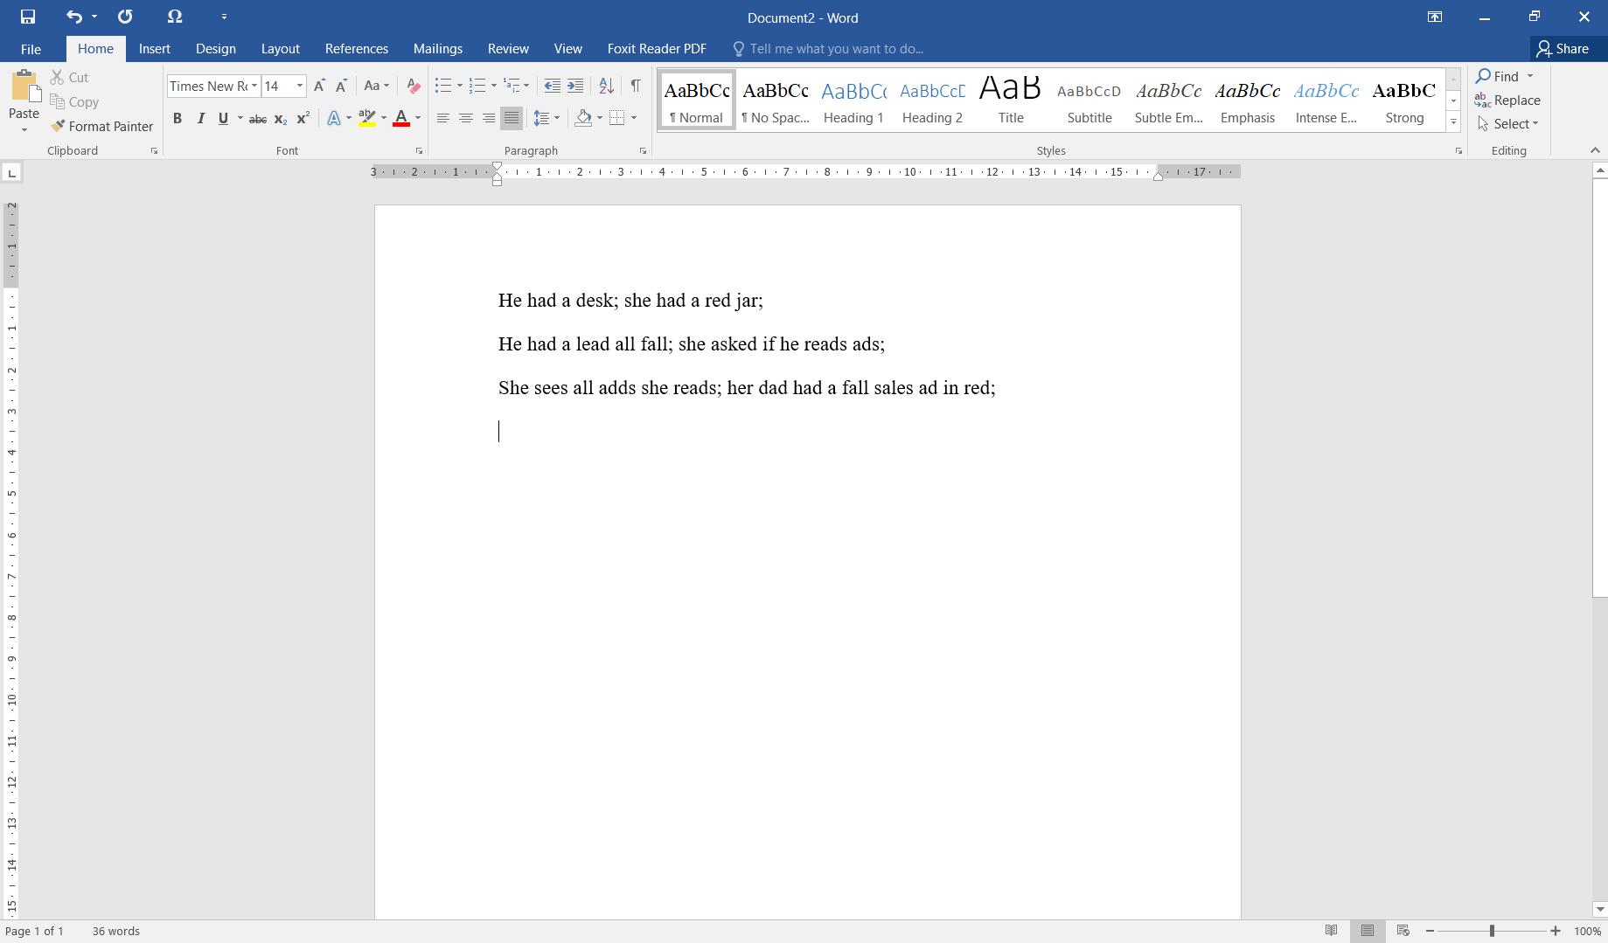The width and height of the screenshot is (1608, 943).
Task: Click the Decrease Indent icon
Action: 553,86
